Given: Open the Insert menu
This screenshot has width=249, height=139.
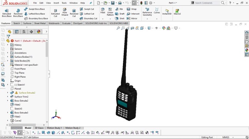Looking at the screenshot, I should click(x=56, y=3).
